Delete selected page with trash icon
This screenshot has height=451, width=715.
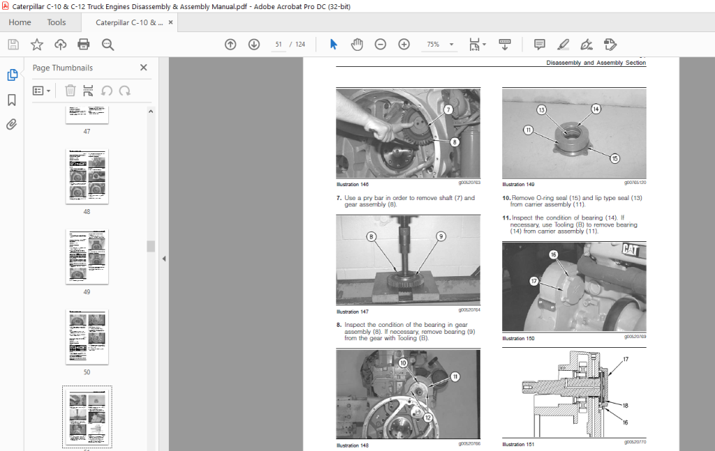click(71, 91)
